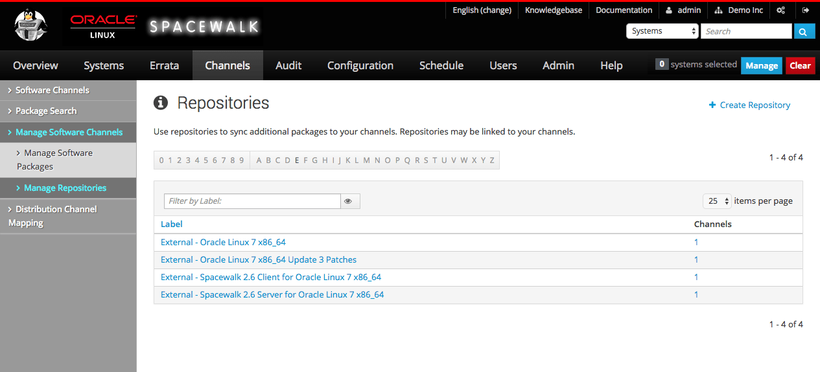Click the Filter by Label field

[252, 201]
